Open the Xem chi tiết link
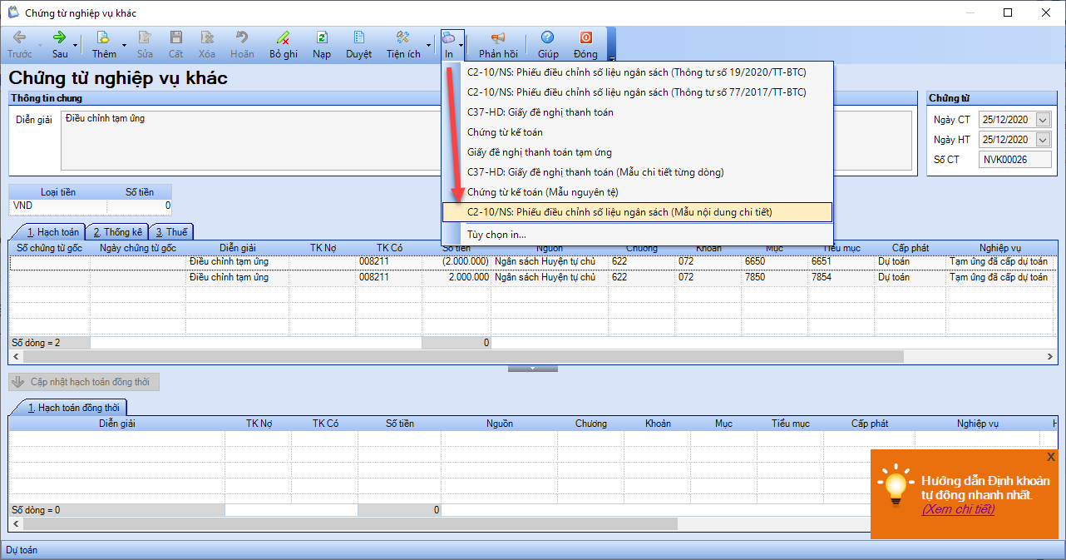 958,509
